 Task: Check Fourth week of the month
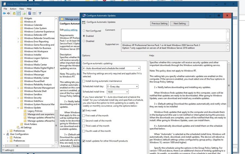[84, 131]
